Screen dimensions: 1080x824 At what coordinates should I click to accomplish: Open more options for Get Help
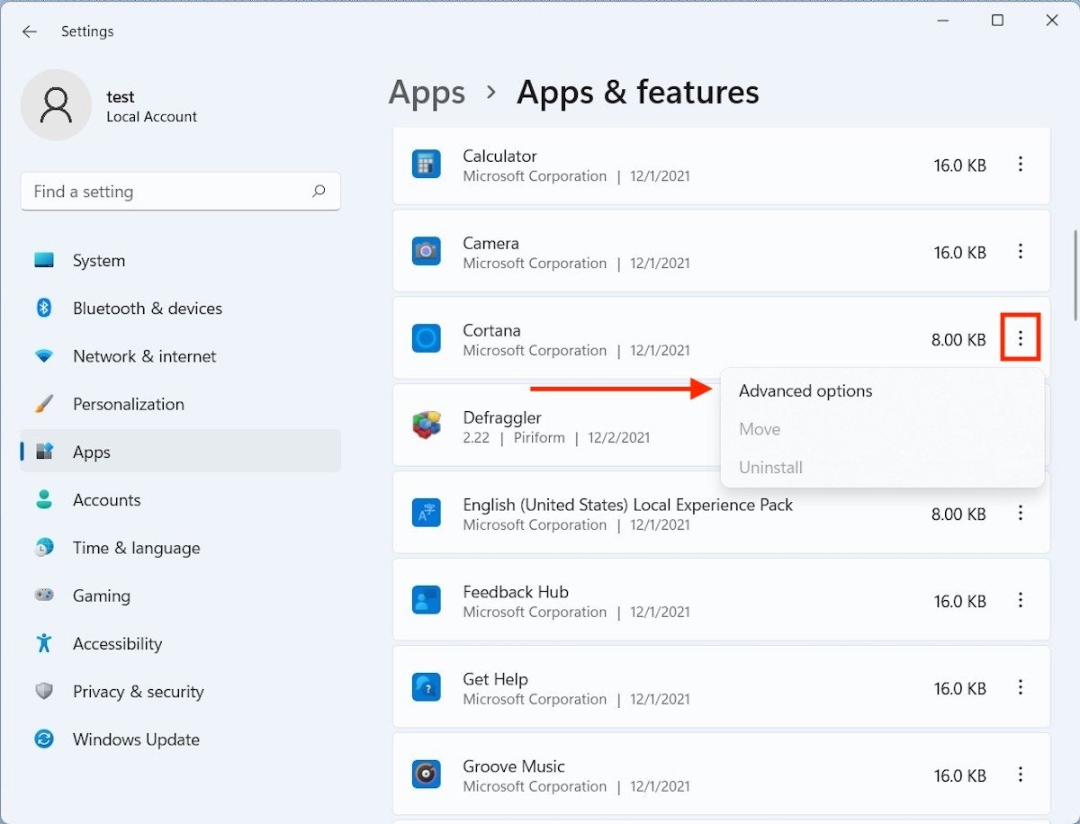tap(1021, 688)
